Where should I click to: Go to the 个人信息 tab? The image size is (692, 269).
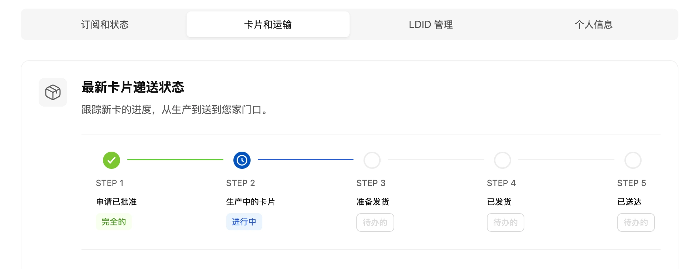point(594,25)
